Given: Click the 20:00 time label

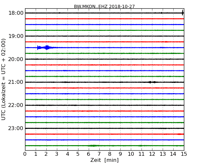Looking at the screenshot, I should pyautogui.click(x=16, y=59).
